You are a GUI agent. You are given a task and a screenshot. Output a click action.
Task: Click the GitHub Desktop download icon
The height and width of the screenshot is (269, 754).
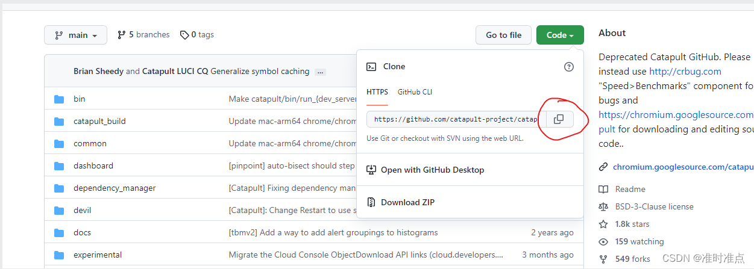(x=371, y=170)
